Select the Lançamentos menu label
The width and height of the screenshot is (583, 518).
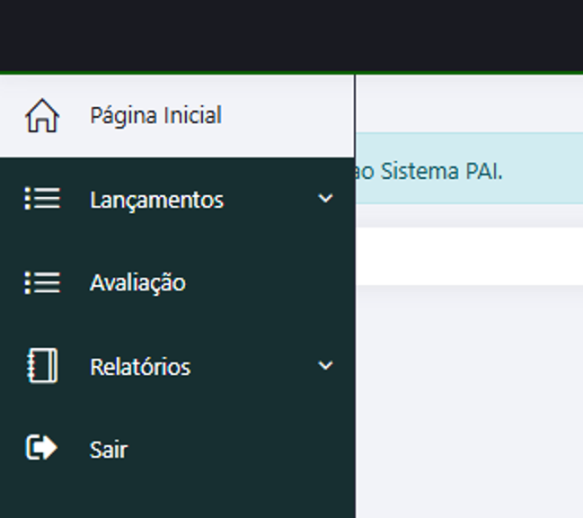156,200
